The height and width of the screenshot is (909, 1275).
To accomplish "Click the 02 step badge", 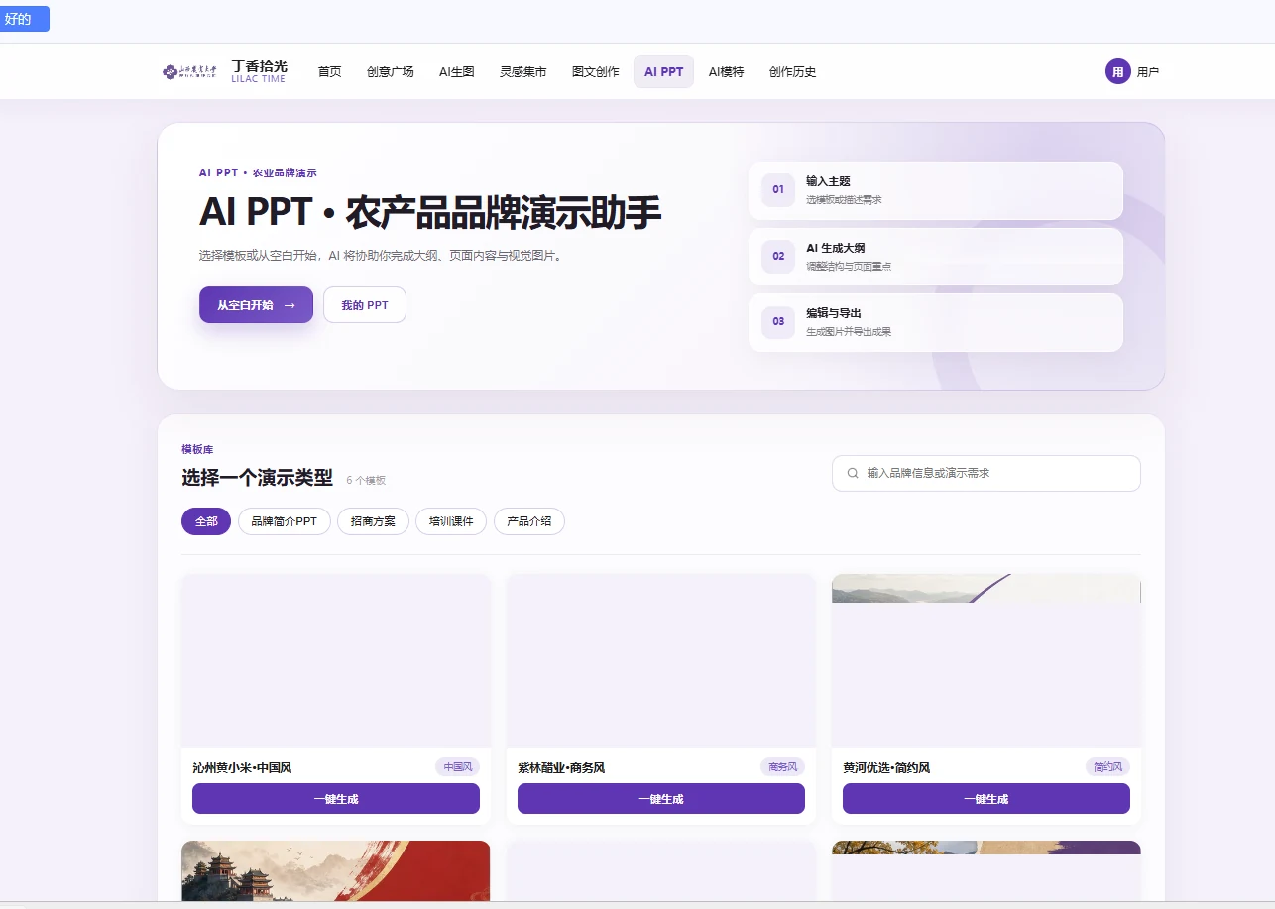I will tap(778, 256).
